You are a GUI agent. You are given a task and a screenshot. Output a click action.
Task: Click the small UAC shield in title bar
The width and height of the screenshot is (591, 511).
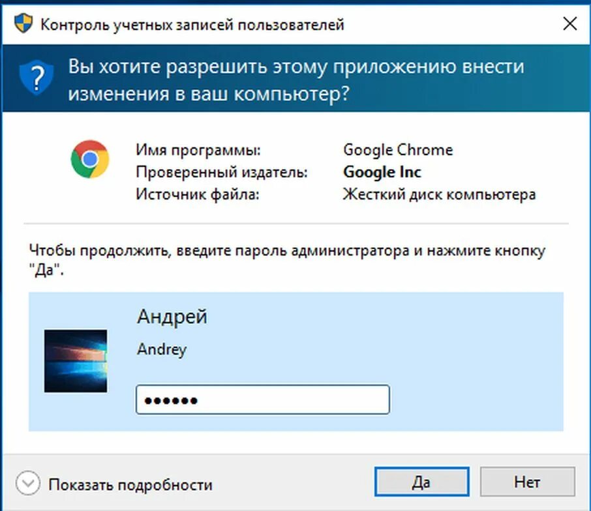(x=23, y=23)
